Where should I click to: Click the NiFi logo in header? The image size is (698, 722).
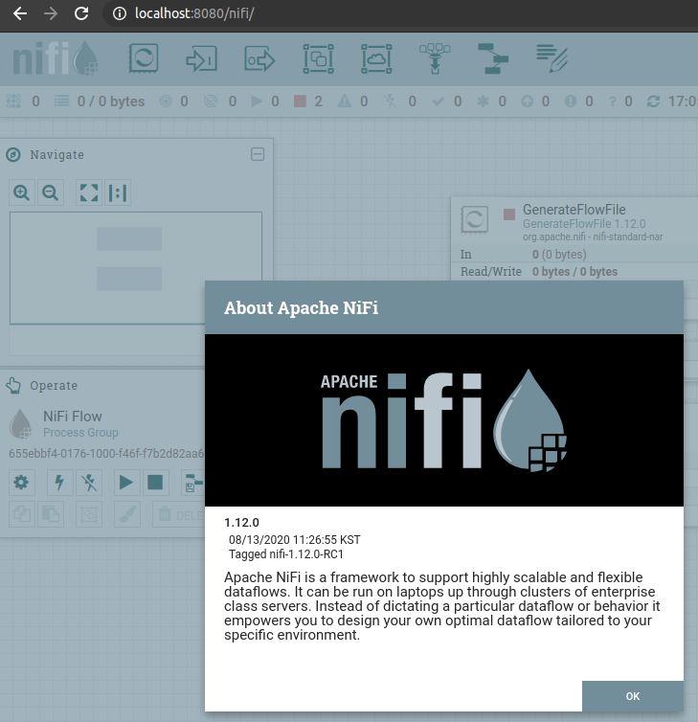point(55,58)
